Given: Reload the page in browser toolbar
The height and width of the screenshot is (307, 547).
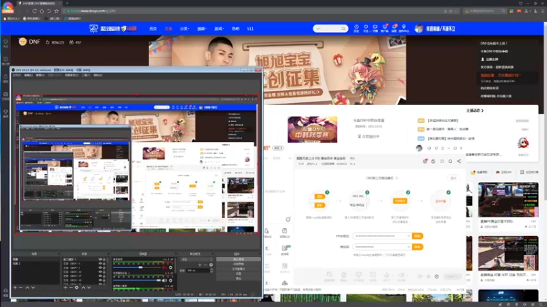Looking at the screenshot, I should click(34, 11).
